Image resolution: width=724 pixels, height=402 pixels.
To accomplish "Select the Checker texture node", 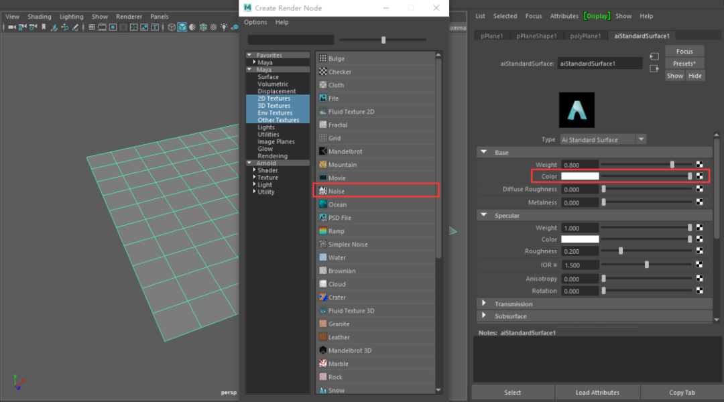I will [376, 72].
